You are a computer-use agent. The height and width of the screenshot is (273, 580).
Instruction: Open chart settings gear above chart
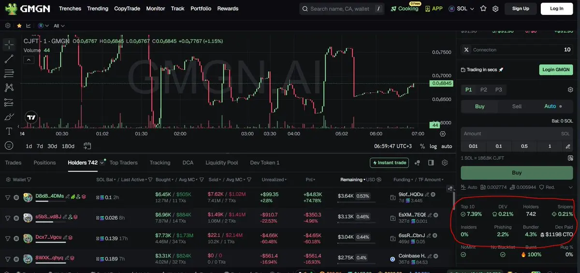[8, 26]
